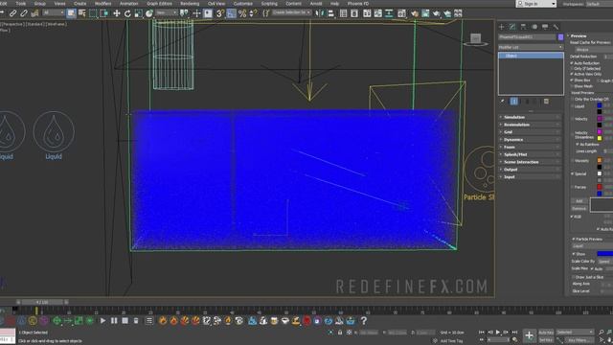This screenshot has width=613, height=345.
Task: Open the Customize menu
Action: [242, 3]
